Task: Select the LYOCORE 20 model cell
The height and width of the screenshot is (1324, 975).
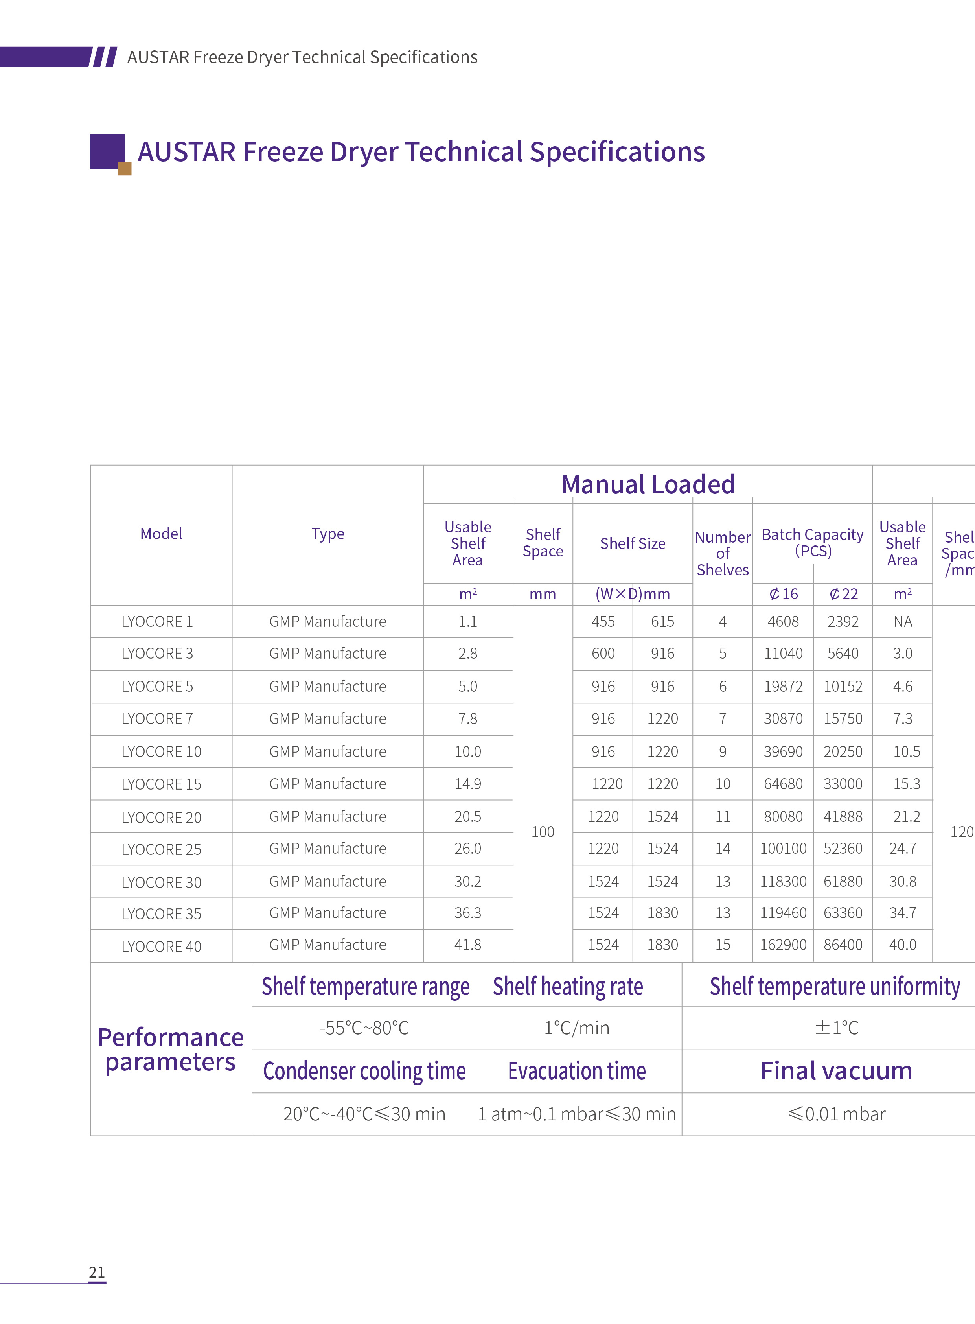Action: 161,818
